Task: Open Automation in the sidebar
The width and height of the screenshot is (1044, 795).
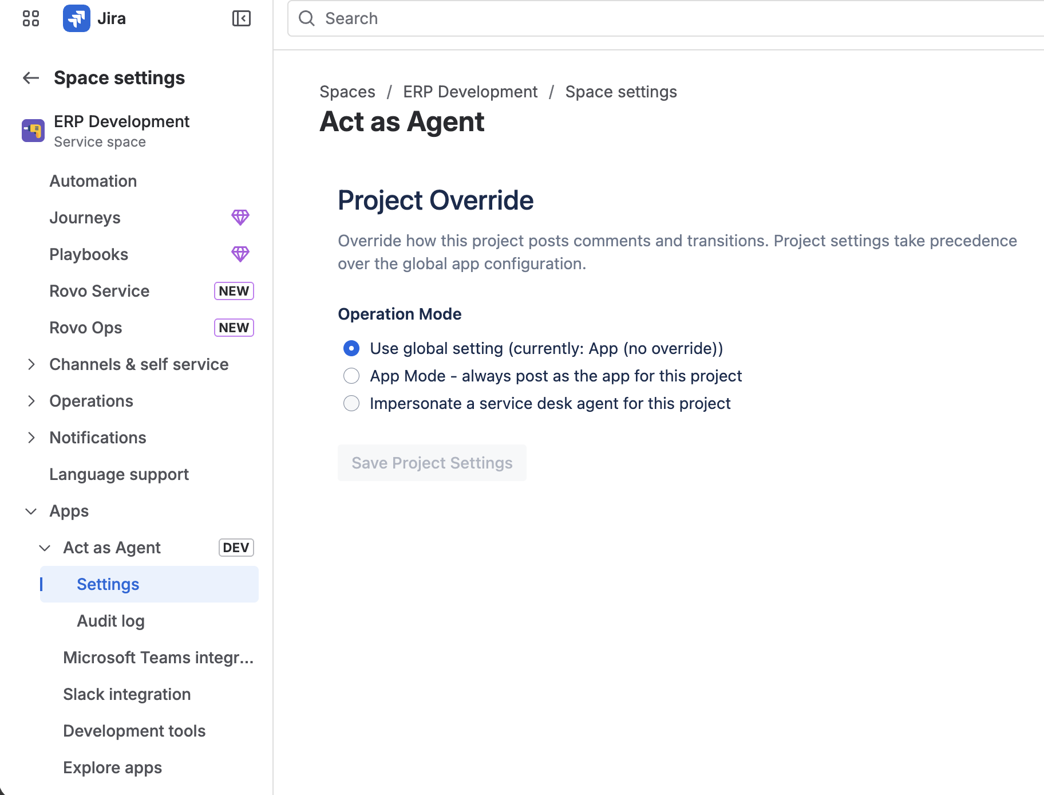Action: (93, 181)
